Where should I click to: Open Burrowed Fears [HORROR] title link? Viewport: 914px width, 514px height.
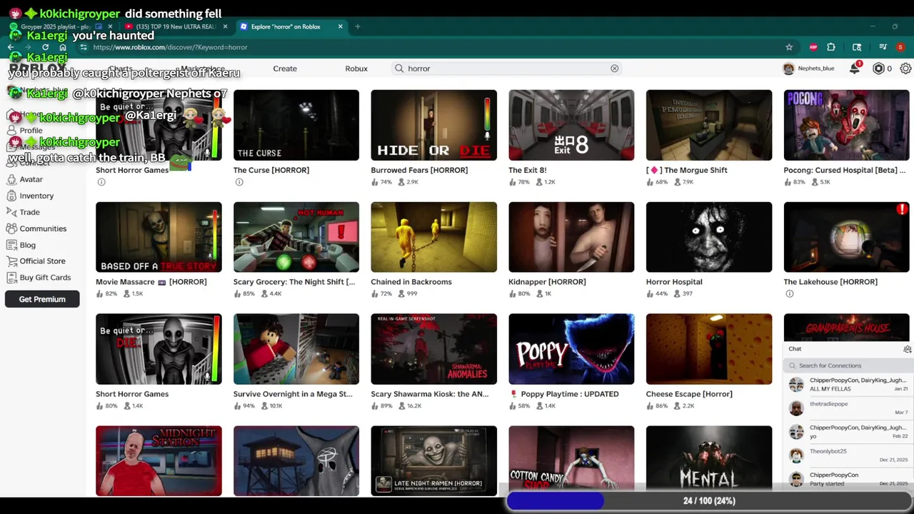pos(419,170)
